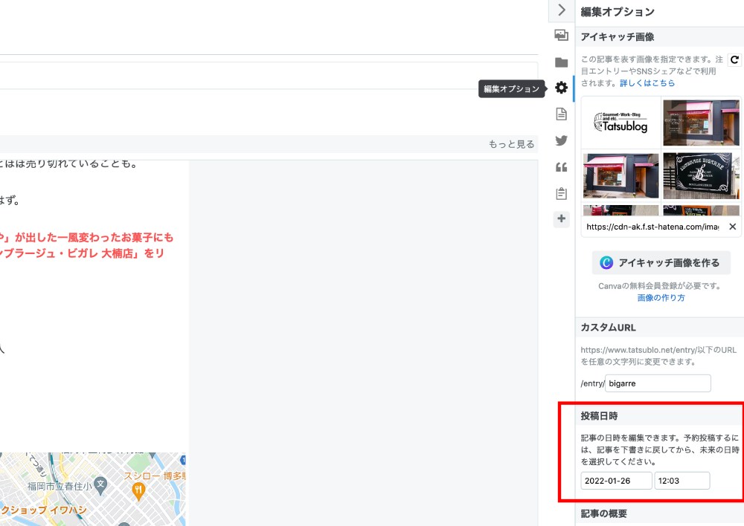The image size is (744, 526).
Task: Choose the pink awning shop thumbnail, second row left
Action: [x=620, y=176]
